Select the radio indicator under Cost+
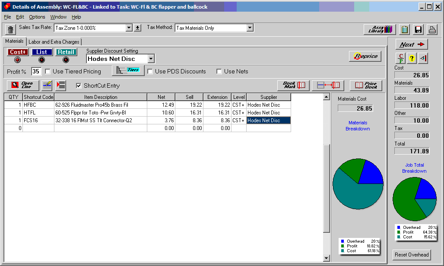Screen dimensions: 444x266 18,60
